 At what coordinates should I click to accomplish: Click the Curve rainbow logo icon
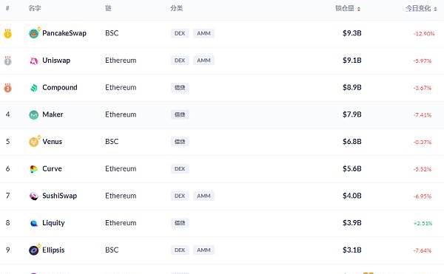[34, 169]
